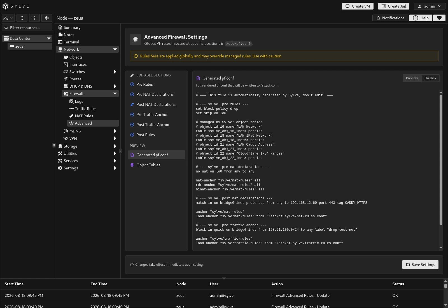Click the Services wrench icon
This screenshot has height=308, width=448.
pyautogui.click(x=60, y=161)
